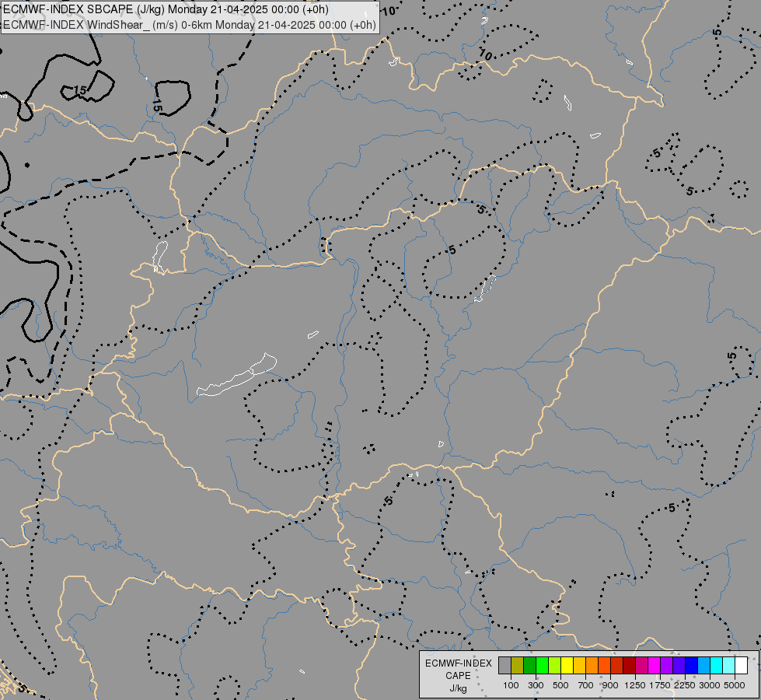Screen dimensions: 761x700
Task: Click the bright green legend swatch
Action: point(542,665)
